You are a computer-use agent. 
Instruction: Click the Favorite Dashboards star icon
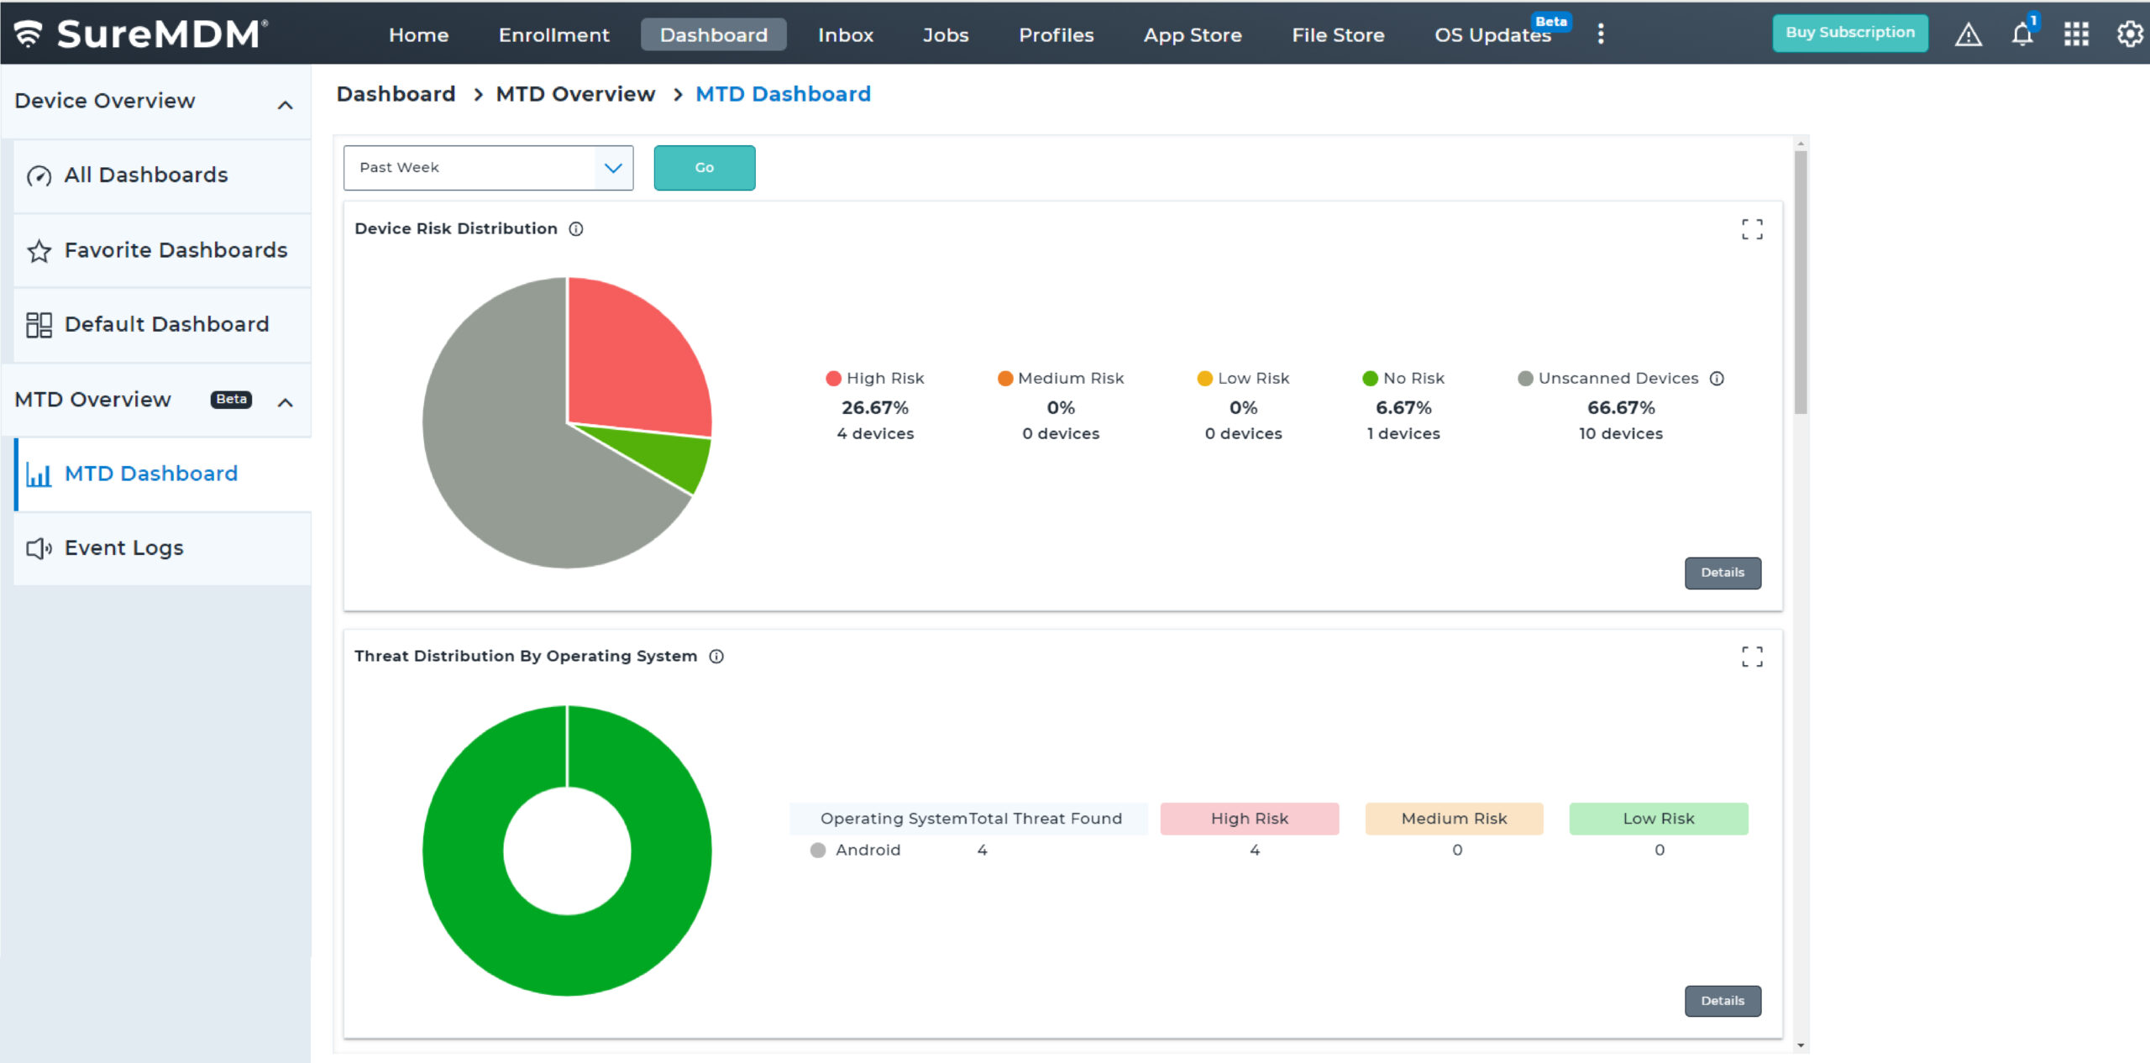pyautogui.click(x=39, y=251)
